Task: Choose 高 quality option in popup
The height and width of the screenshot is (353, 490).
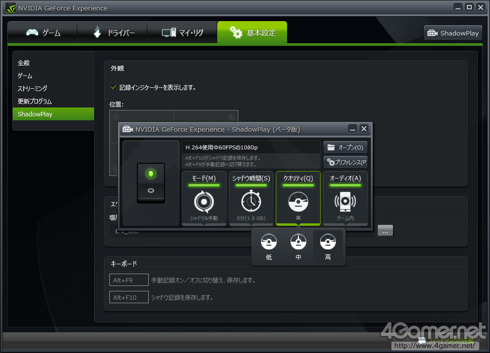Action: tap(328, 247)
